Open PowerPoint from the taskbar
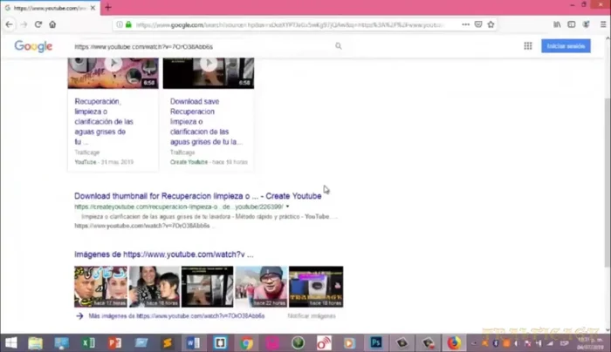611x352 pixels. (x=114, y=342)
